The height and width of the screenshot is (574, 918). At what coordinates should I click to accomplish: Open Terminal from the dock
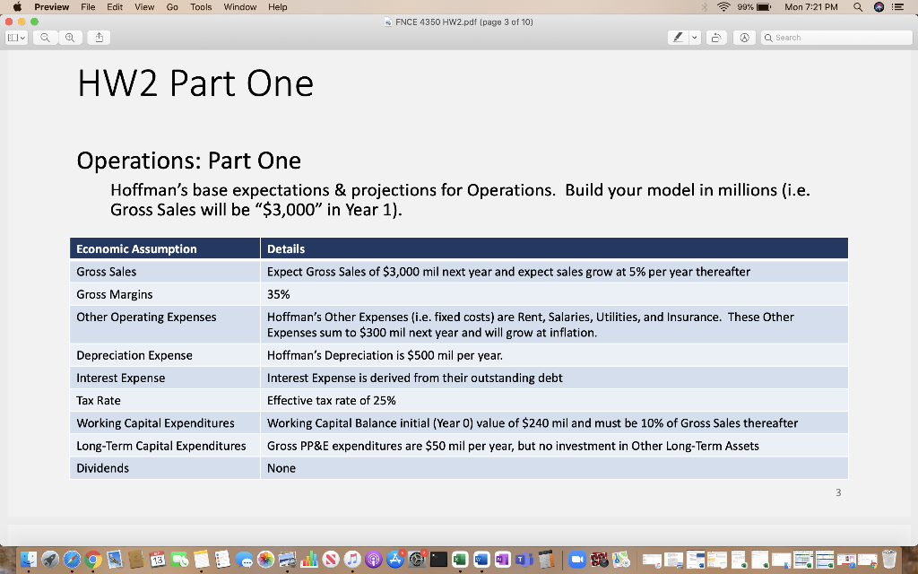(x=438, y=560)
